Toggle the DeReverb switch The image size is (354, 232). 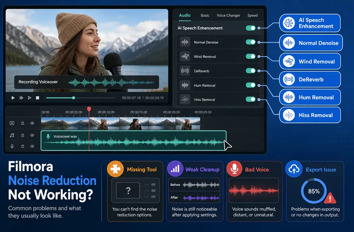251,71
